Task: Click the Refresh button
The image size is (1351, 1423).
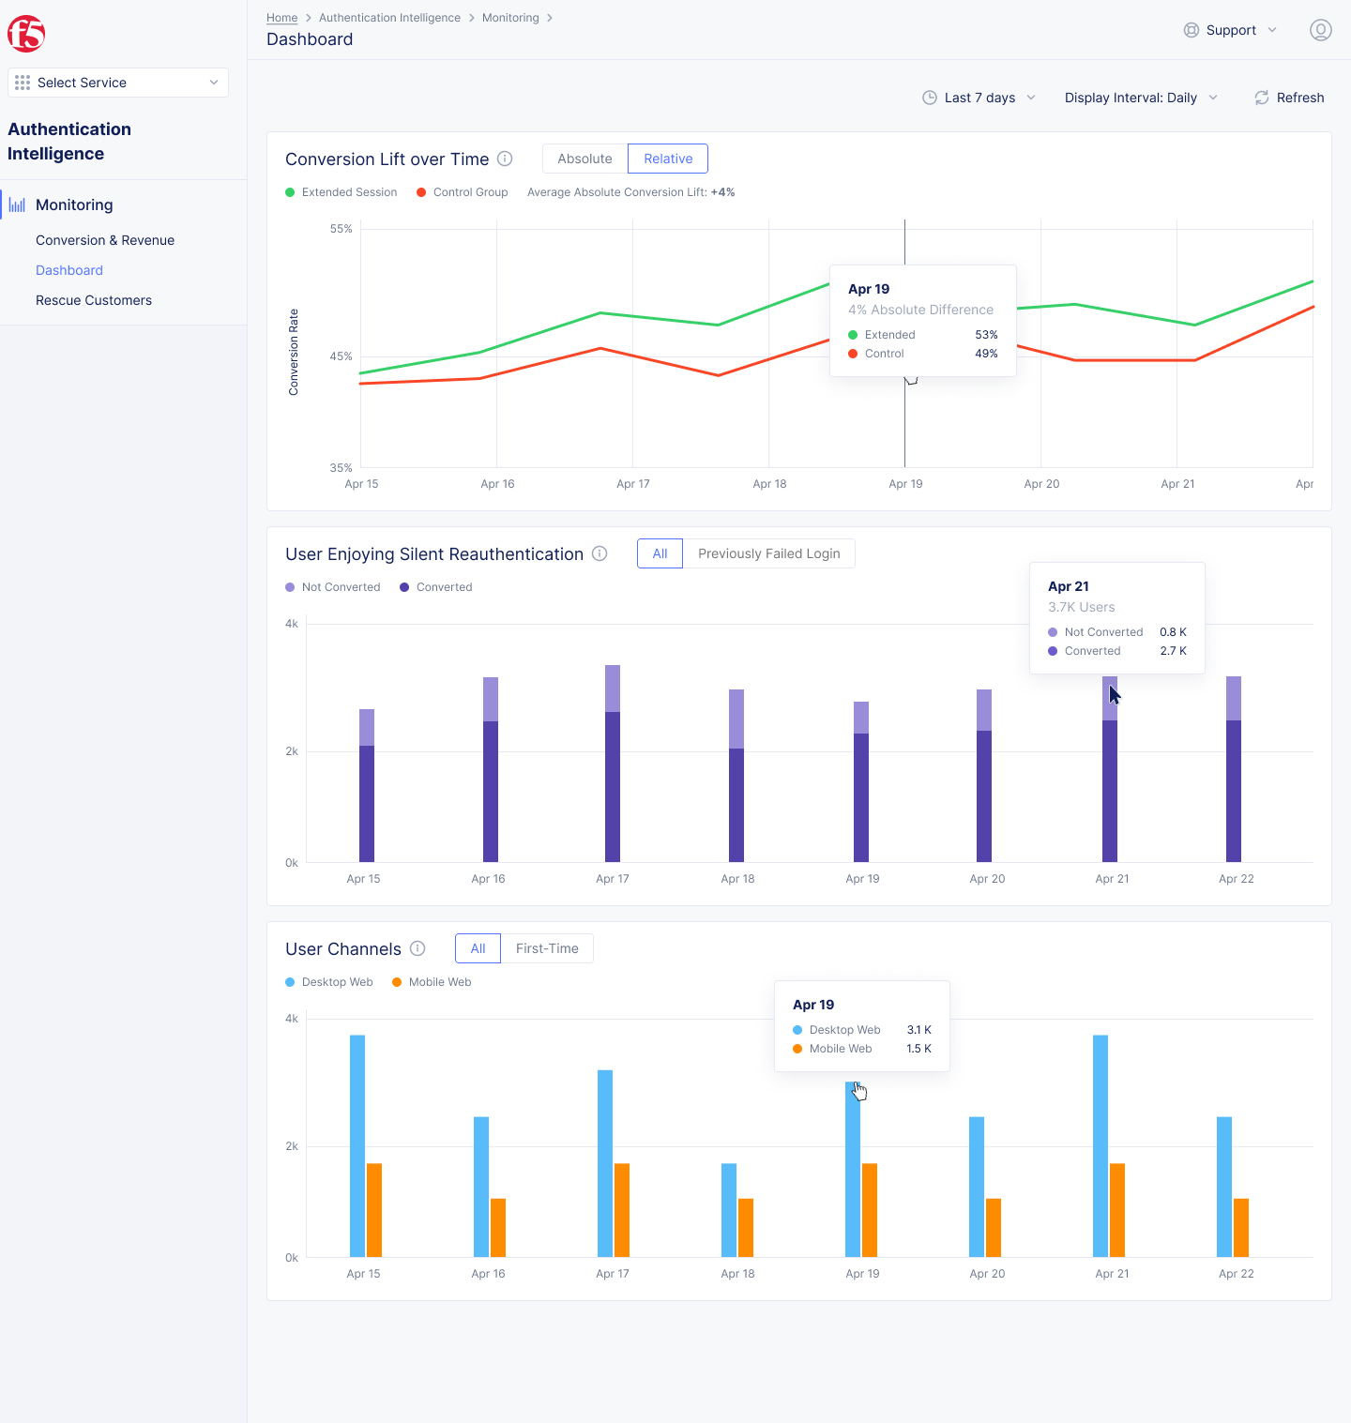Action: pos(1289,97)
